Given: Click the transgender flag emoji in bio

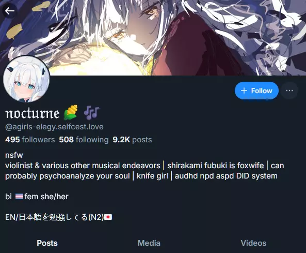Looking at the screenshot, I should 19,196.
